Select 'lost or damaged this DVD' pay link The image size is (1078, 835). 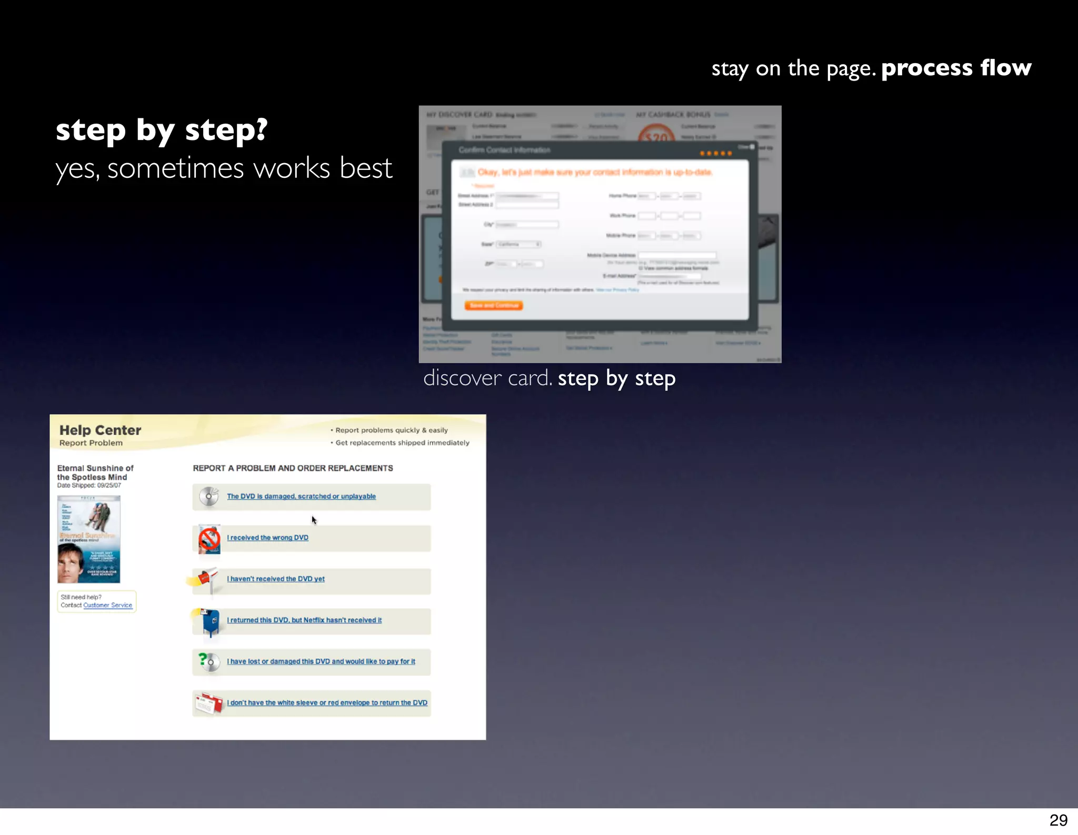click(321, 661)
